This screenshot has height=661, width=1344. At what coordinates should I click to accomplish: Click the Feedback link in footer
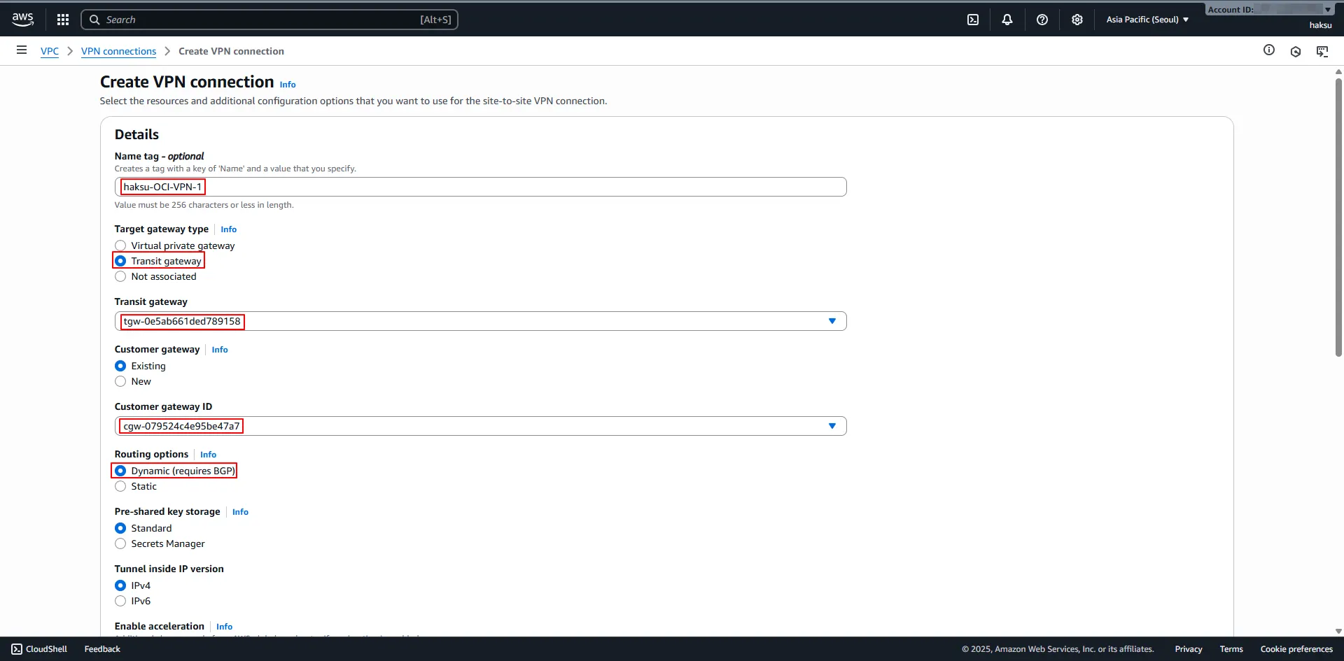[102, 649]
